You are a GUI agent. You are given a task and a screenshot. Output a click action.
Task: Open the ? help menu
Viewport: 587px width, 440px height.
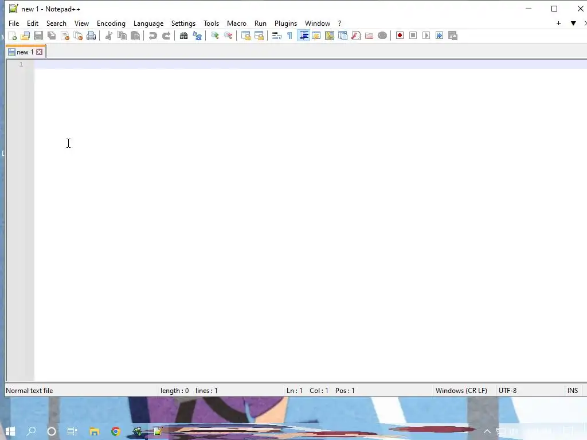[339, 23]
